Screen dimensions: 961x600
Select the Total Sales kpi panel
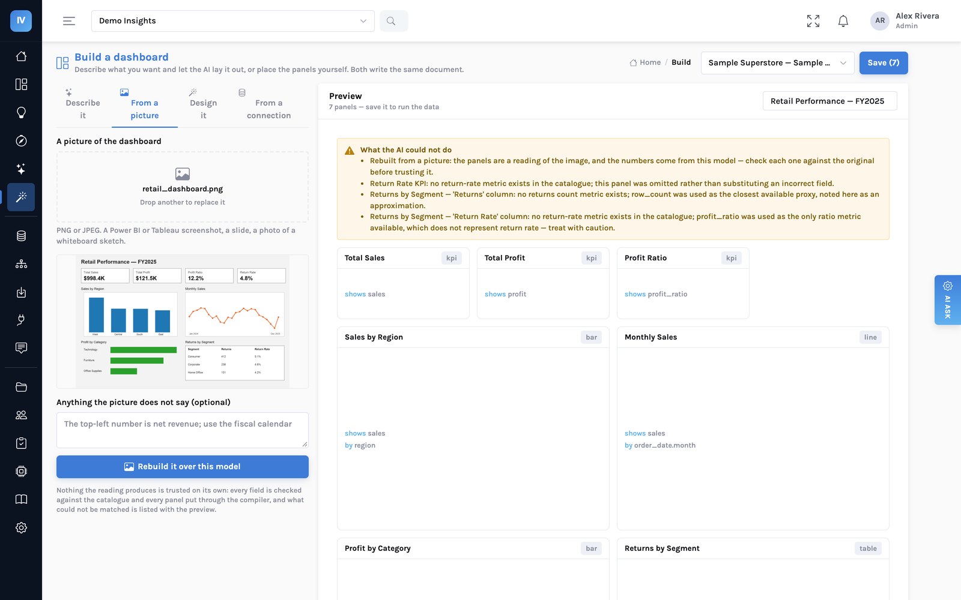point(403,283)
